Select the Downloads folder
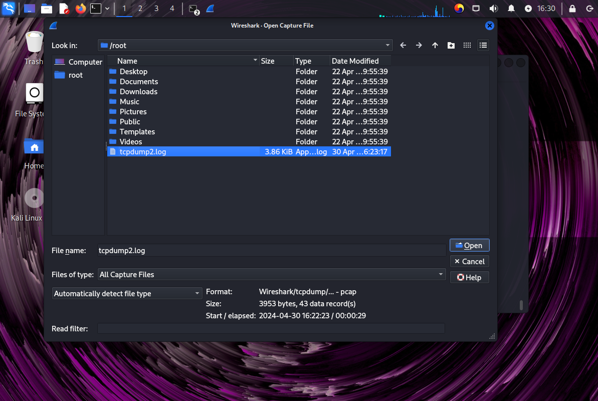The width and height of the screenshot is (598, 401). tap(249, 92)
